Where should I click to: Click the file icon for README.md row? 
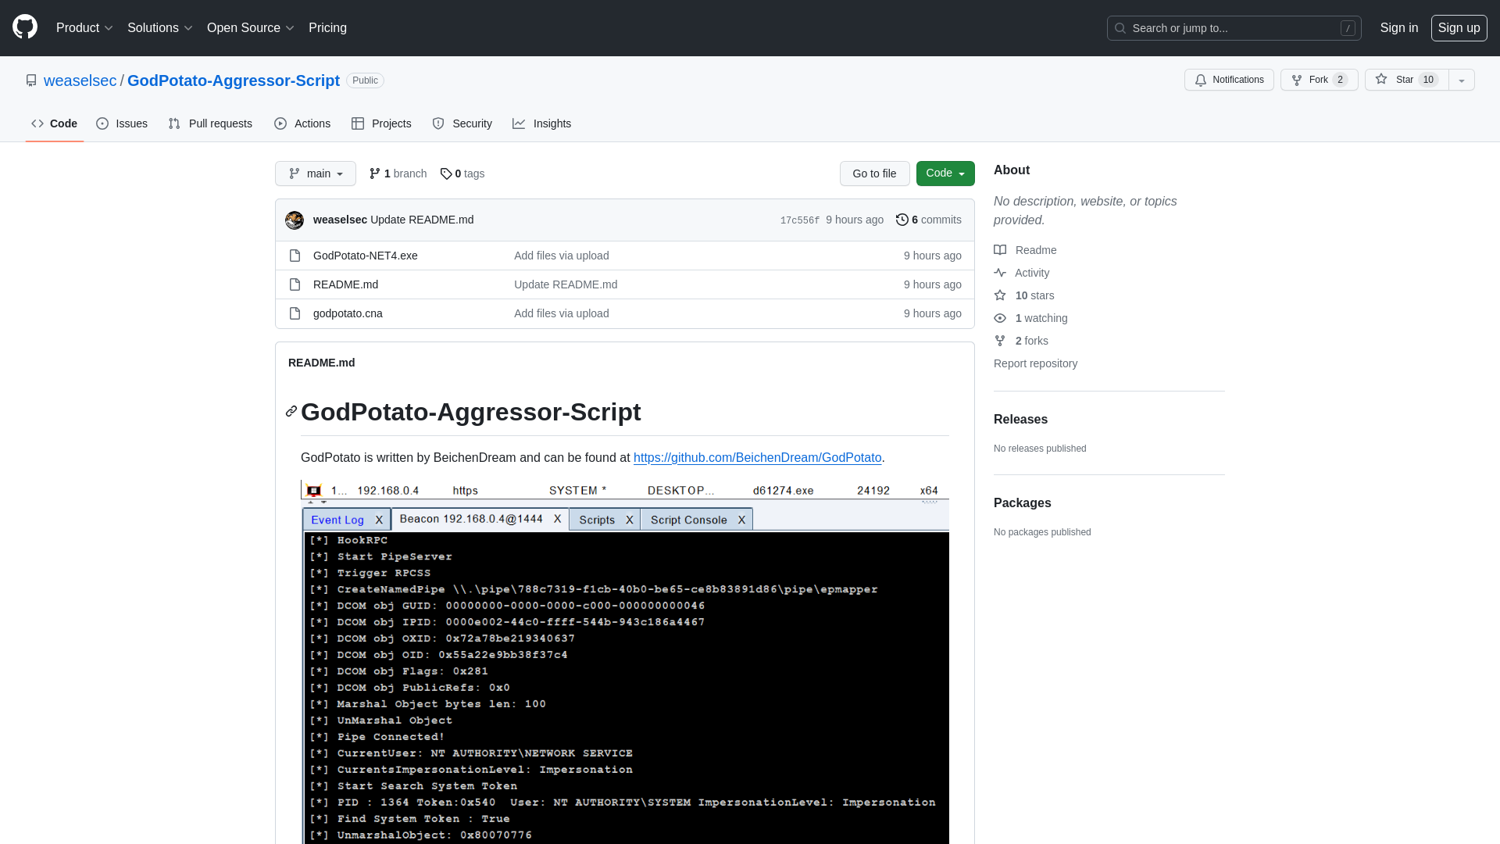(295, 284)
